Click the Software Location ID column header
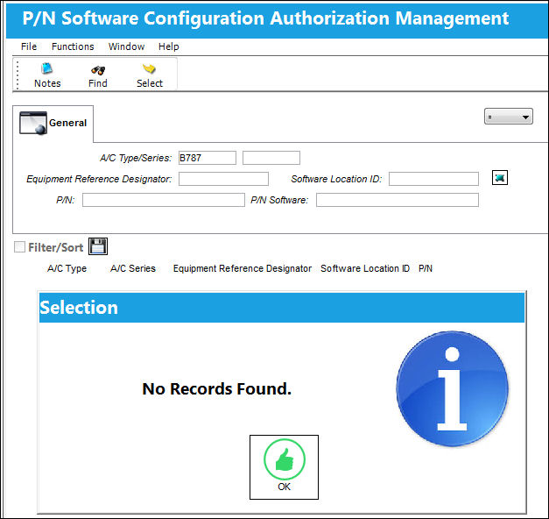 365,268
